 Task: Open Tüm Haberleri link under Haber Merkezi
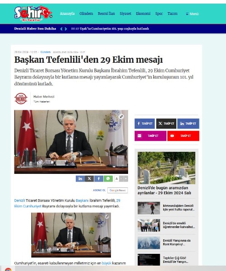42,102
